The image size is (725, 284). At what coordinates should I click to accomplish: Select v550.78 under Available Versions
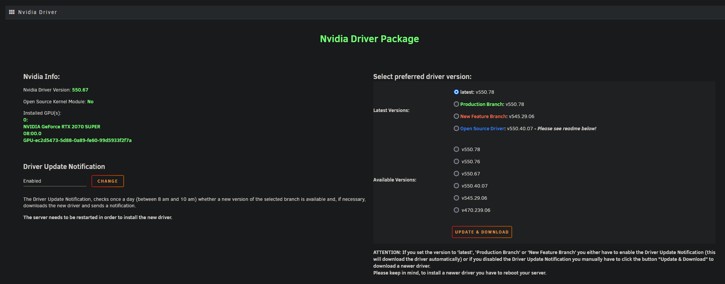click(456, 149)
